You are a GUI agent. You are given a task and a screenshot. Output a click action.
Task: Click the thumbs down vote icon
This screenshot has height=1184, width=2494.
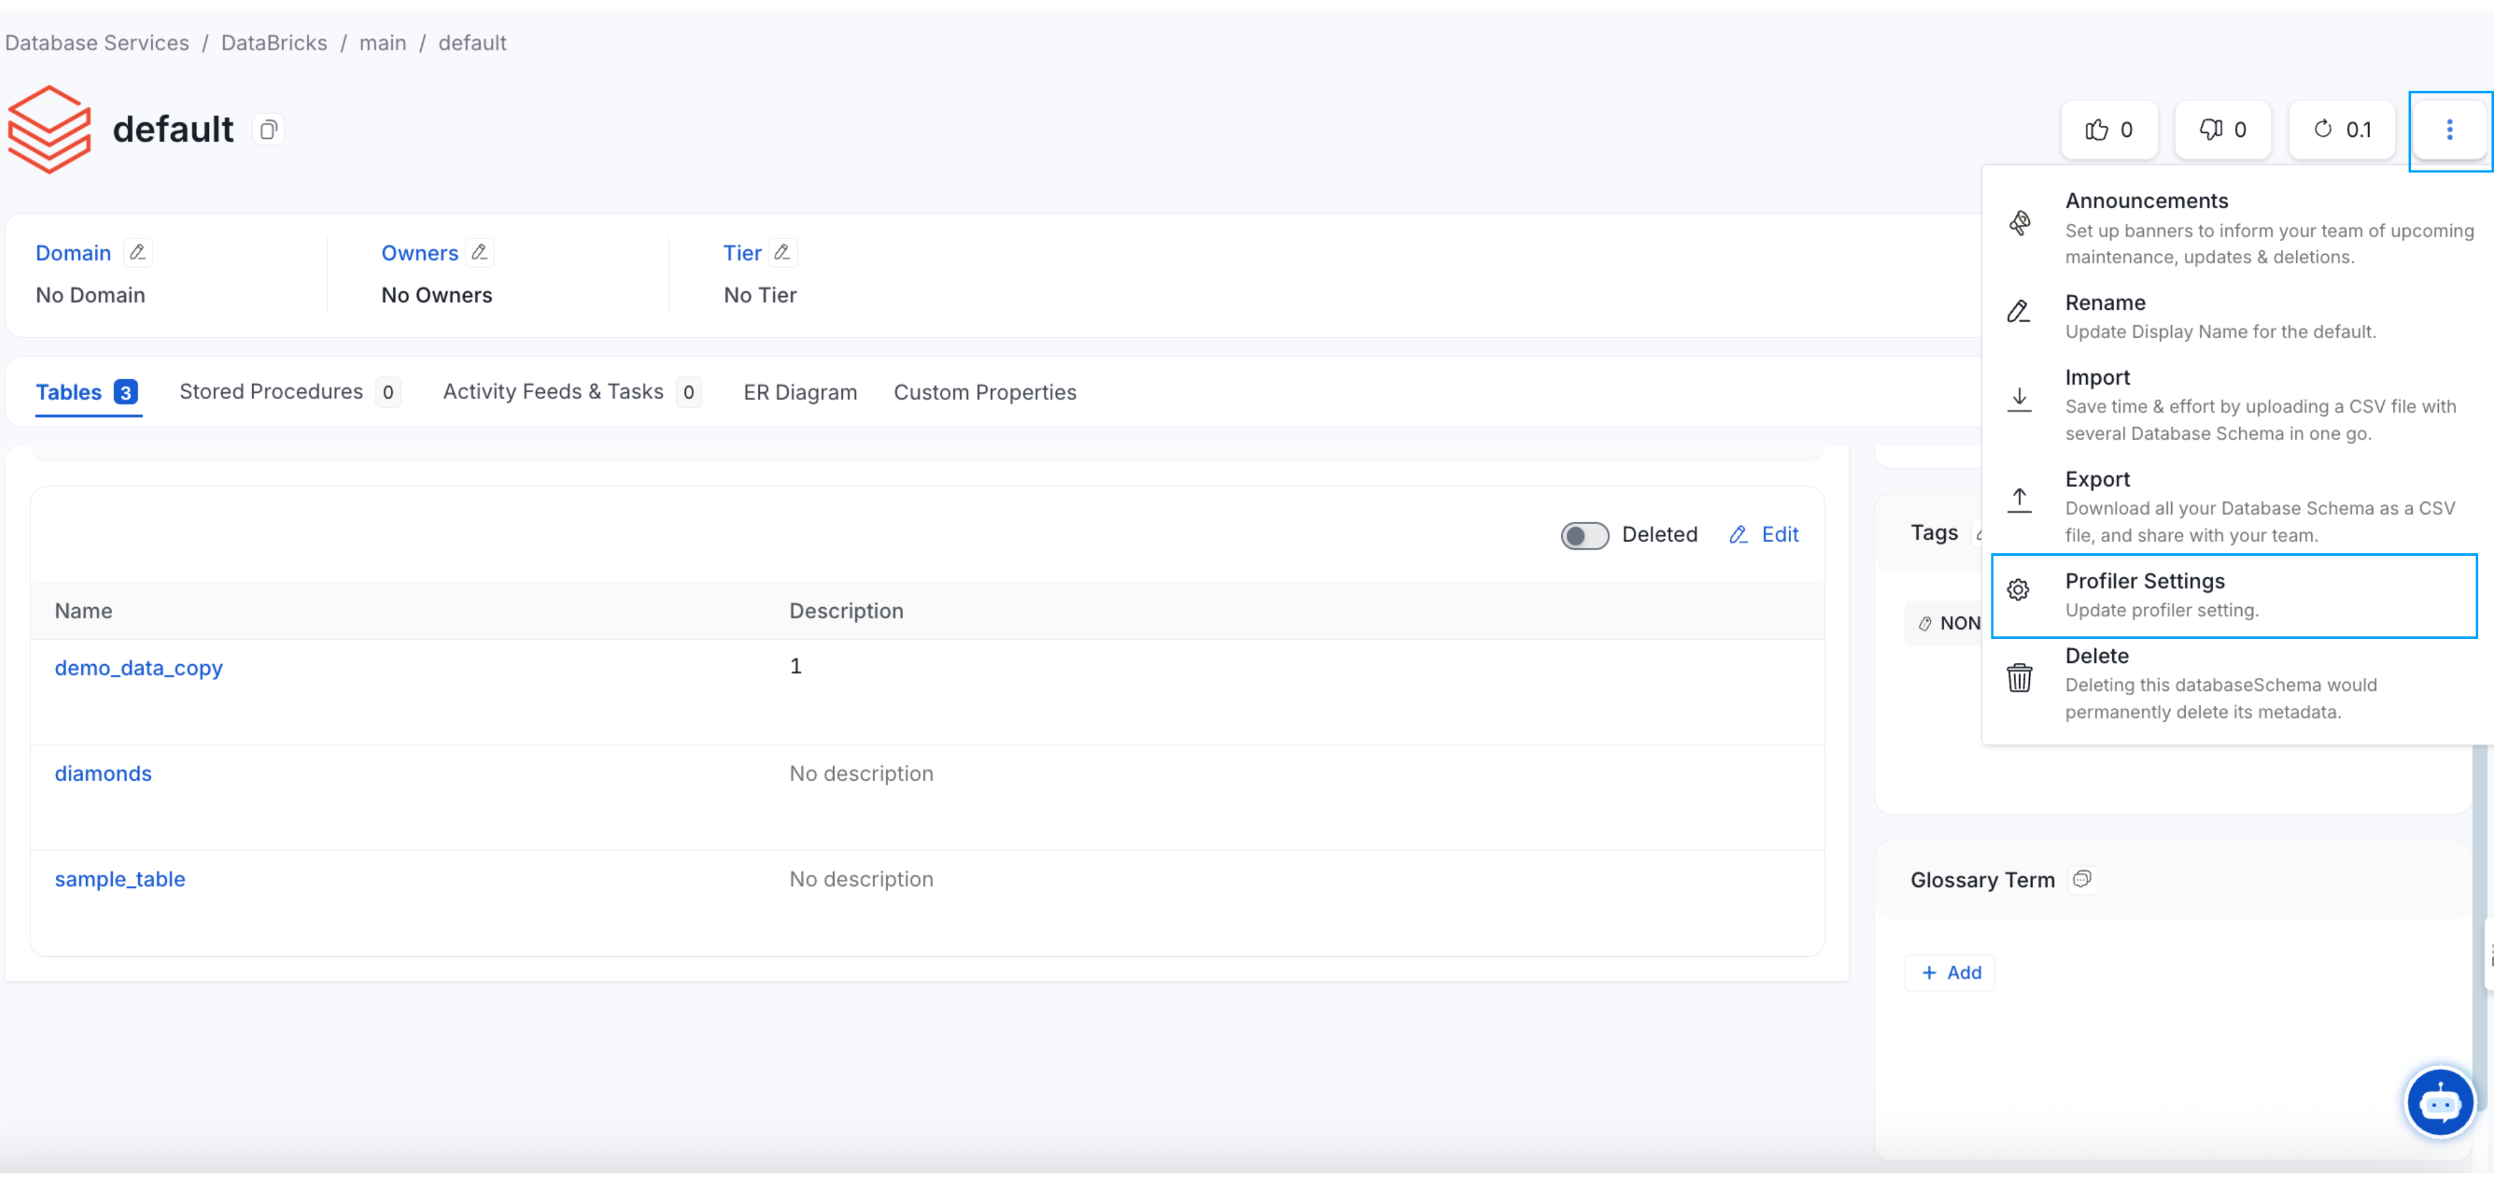[2210, 129]
